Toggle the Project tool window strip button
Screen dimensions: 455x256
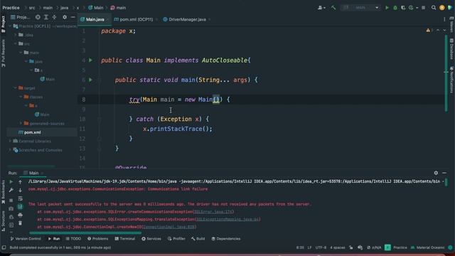click(3, 24)
